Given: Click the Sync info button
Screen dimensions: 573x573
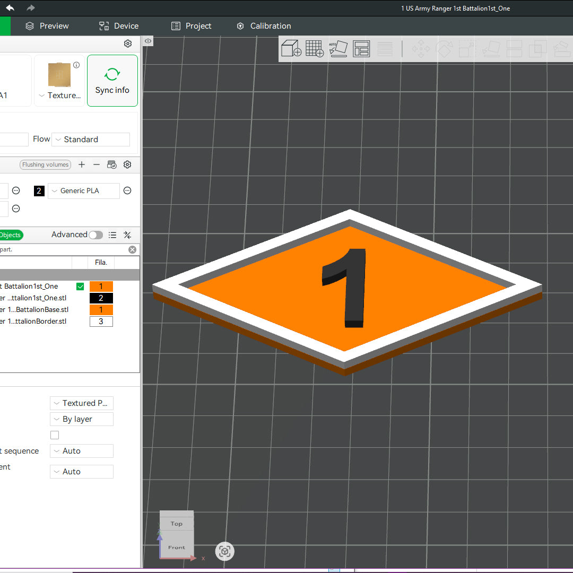Looking at the screenshot, I should (112, 81).
